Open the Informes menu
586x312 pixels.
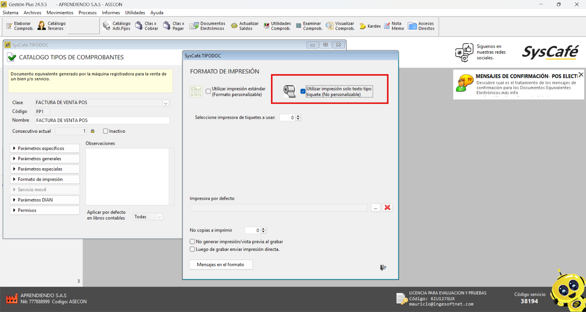tap(111, 12)
